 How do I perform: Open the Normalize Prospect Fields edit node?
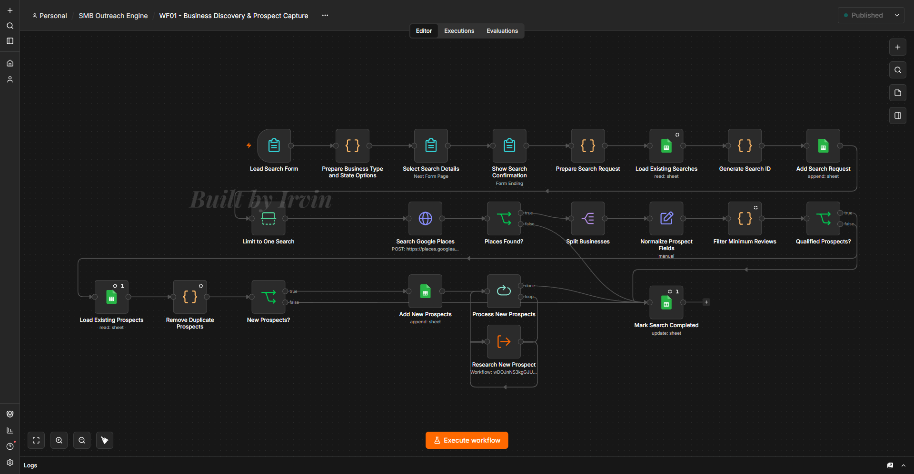click(x=666, y=218)
